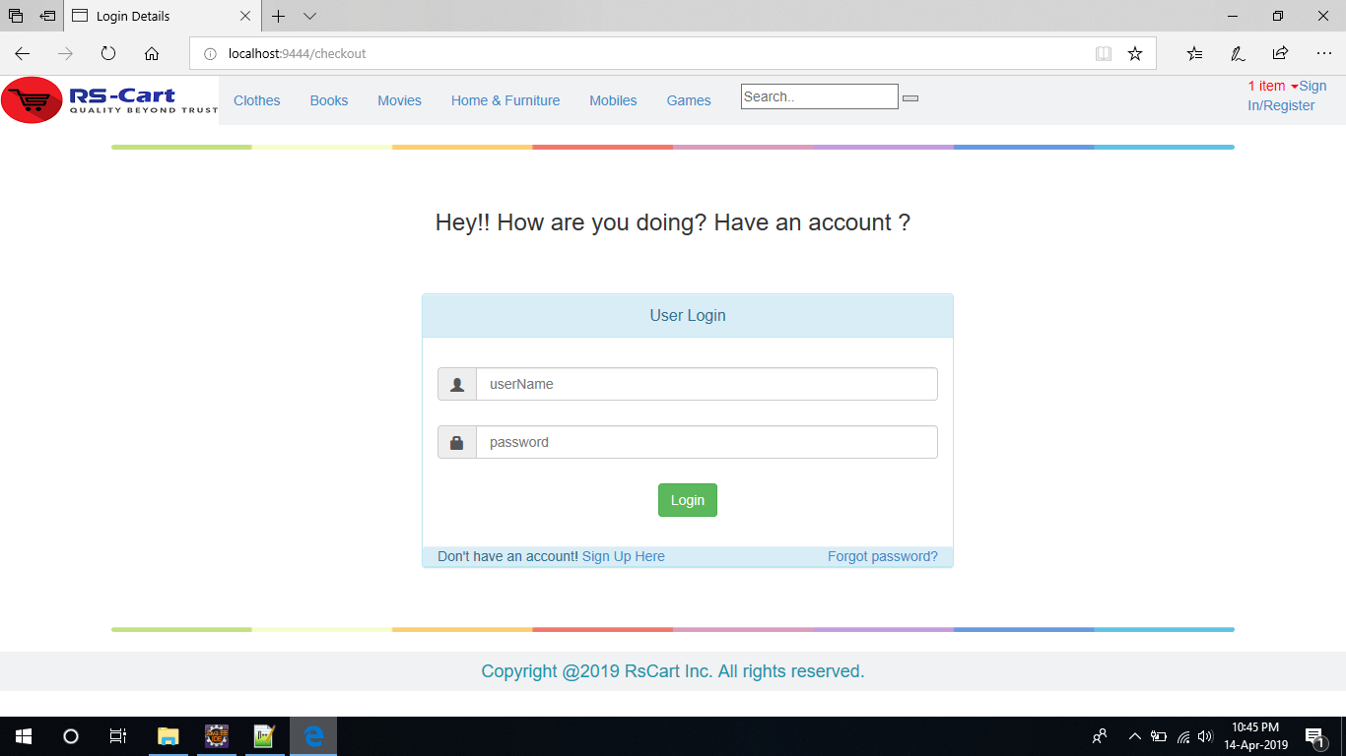Image resolution: width=1346 pixels, height=756 pixels.
Task: Select the Login Details tab
Action: point(163,16)
